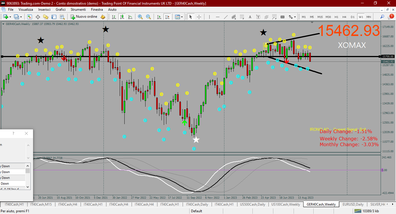396x214 pixels.
Task: Switch to bar chart view
Action: (x=114, y=17)
